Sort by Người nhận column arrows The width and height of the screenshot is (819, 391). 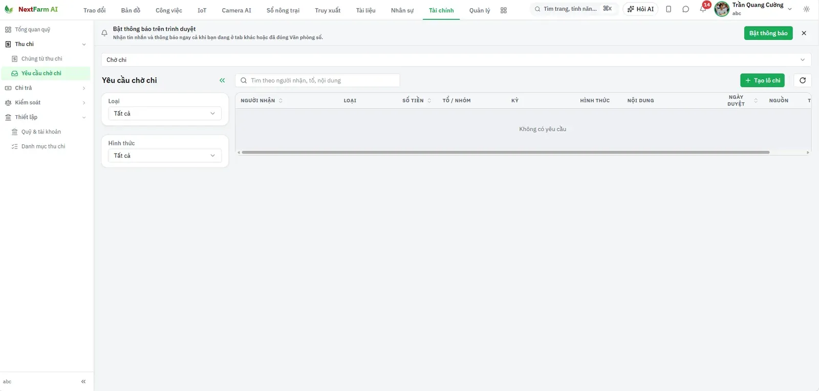point(281,100)
